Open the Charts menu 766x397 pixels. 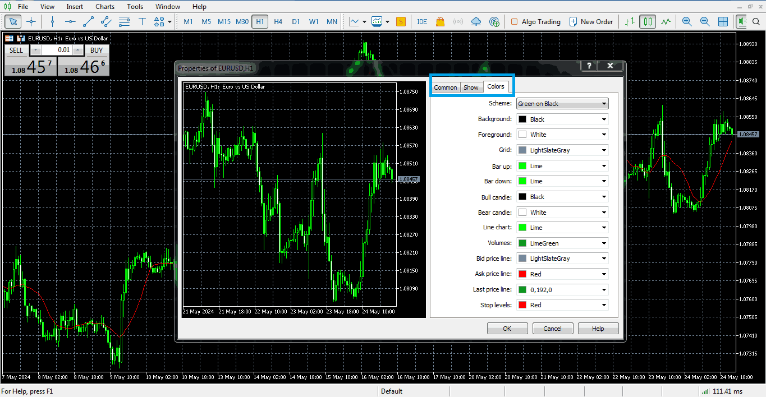tap(105, 7)
